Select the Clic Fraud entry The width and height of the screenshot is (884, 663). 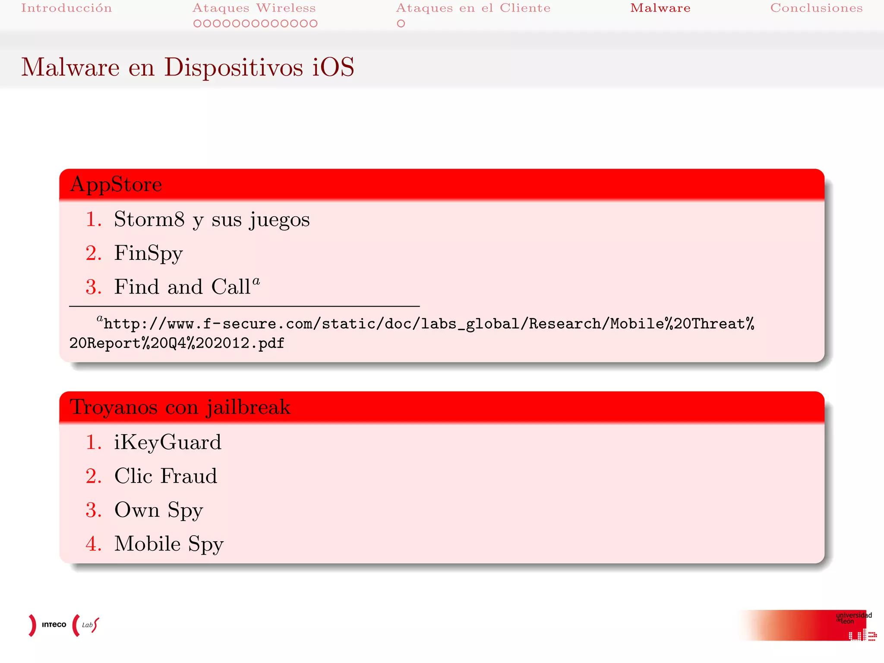[x=166, y=476]
